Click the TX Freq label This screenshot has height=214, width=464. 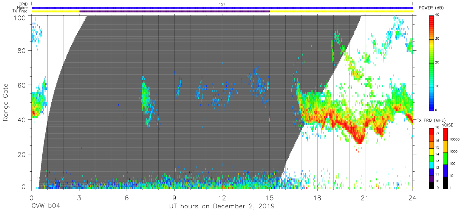[20, 11]
